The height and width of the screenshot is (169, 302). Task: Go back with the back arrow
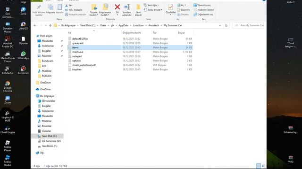(x=35, y=25)
